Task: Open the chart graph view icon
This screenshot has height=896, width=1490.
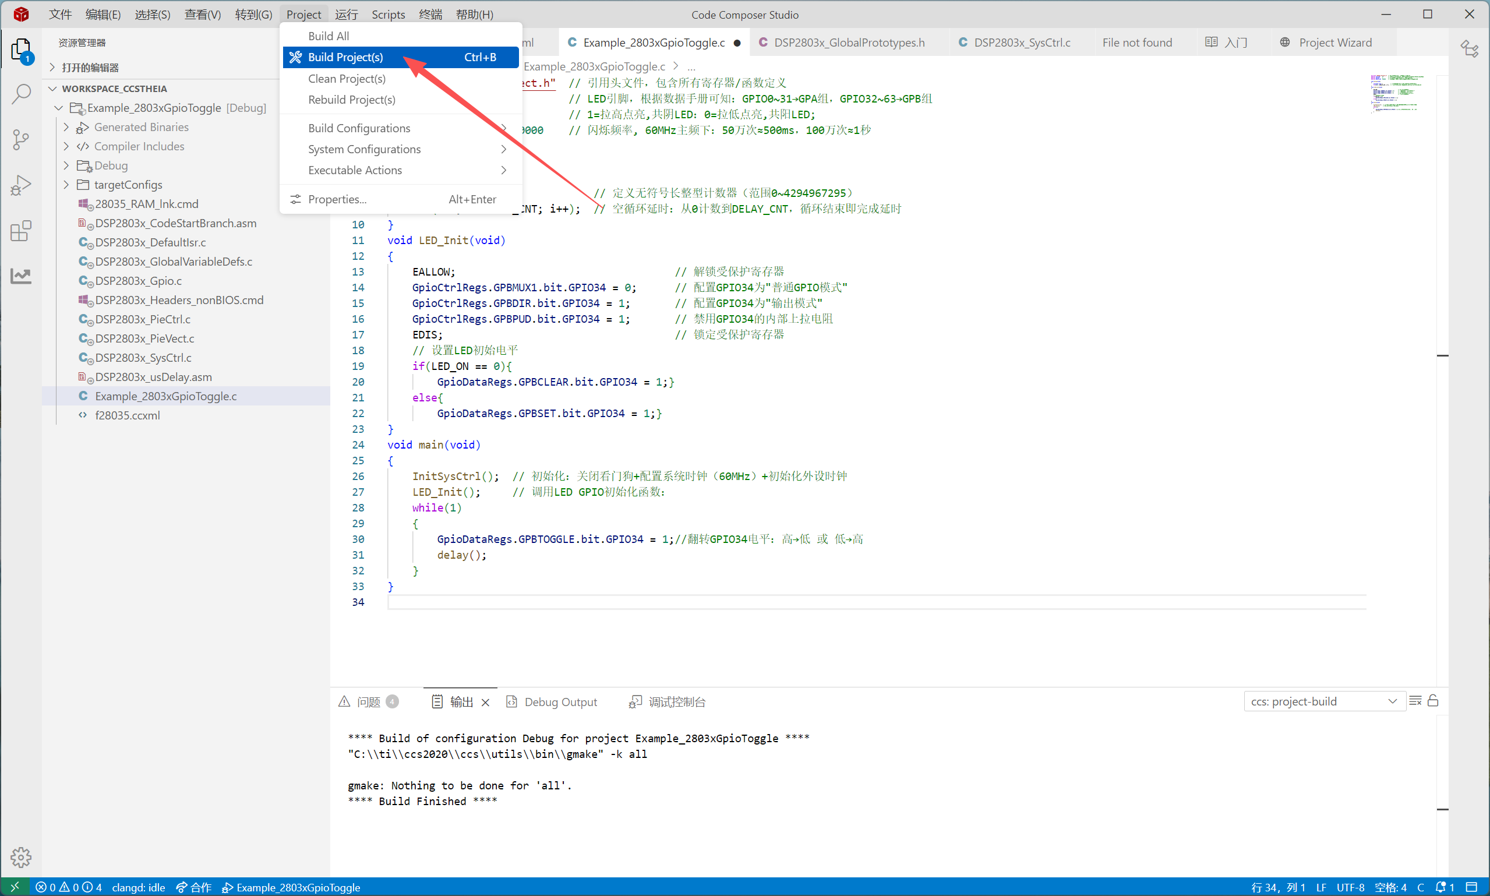Action: pos(20,276)
